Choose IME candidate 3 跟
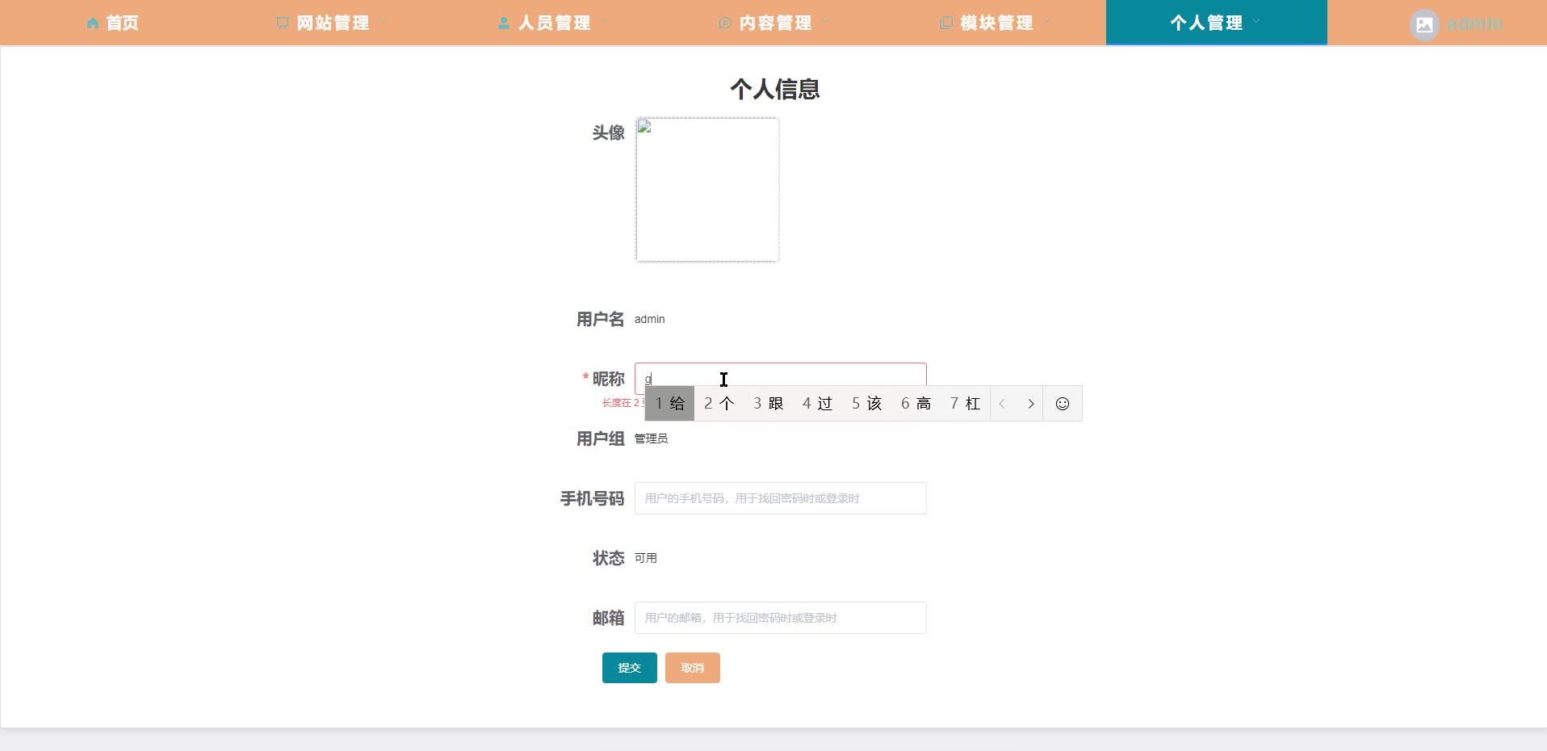This screenshot has height=751, width=1547. point(769,404)
